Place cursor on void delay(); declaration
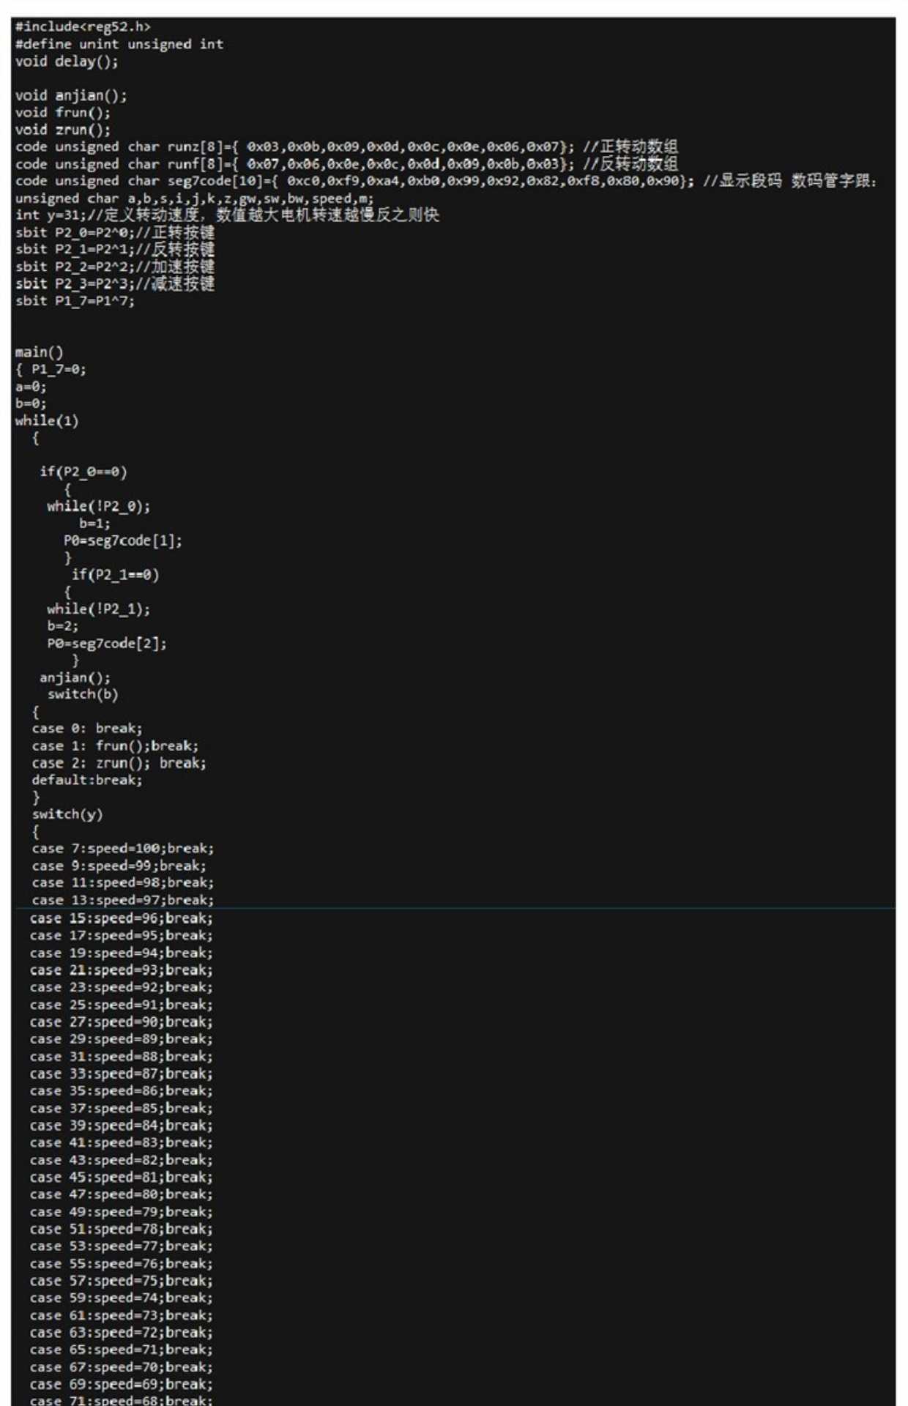 (x=67, y=62)
